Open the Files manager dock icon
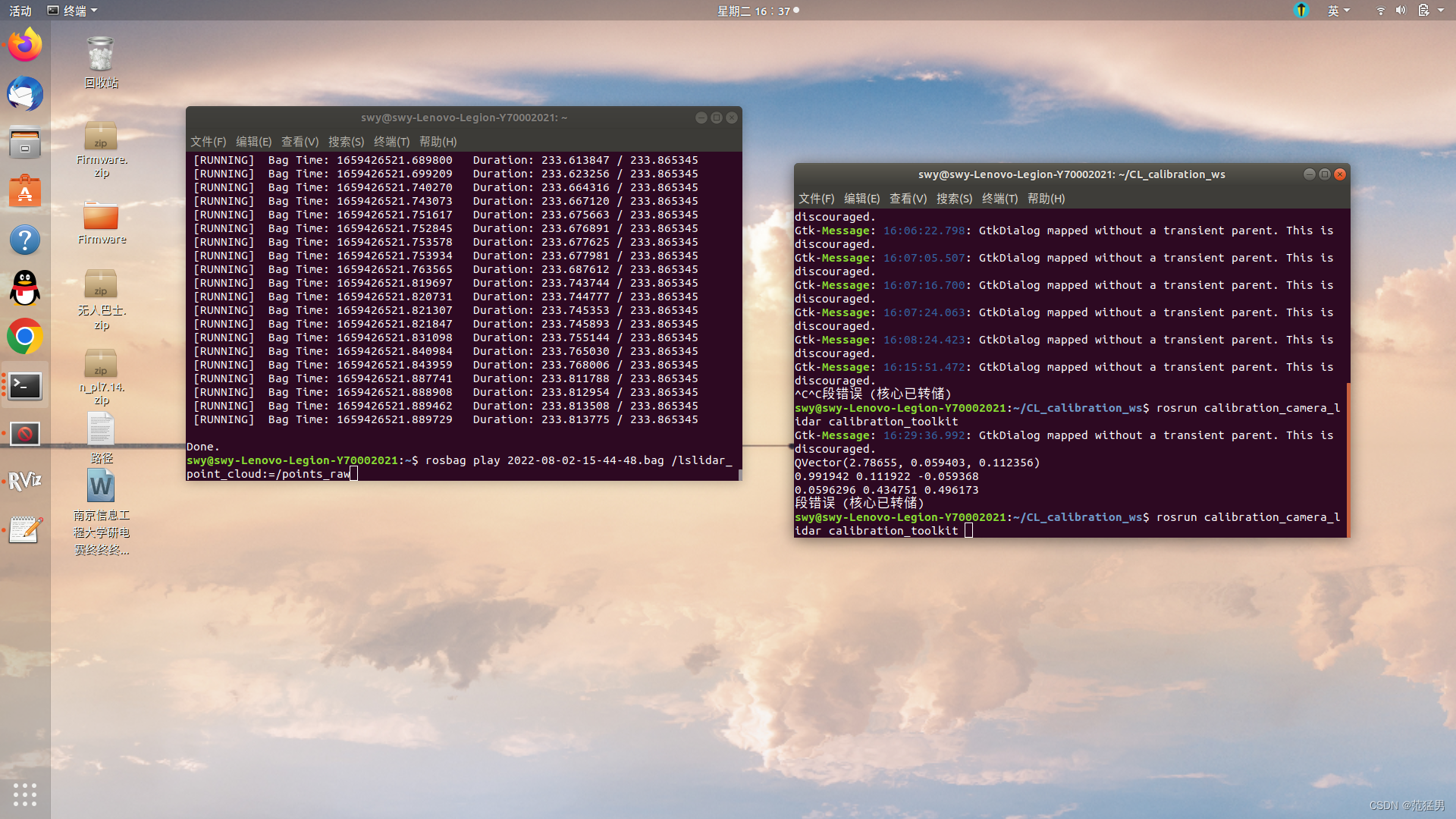The width and height of the screenshot is (1456, 819). tap(25, 143)
